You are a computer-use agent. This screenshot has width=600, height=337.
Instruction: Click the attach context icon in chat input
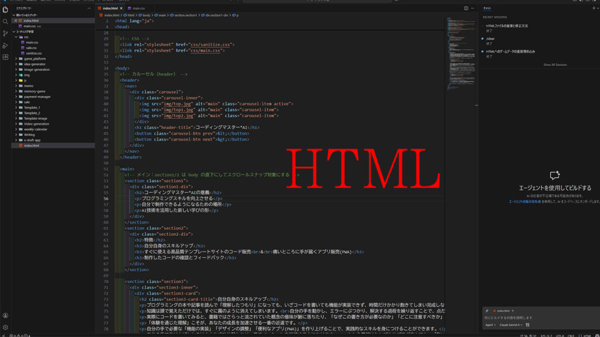487,311
